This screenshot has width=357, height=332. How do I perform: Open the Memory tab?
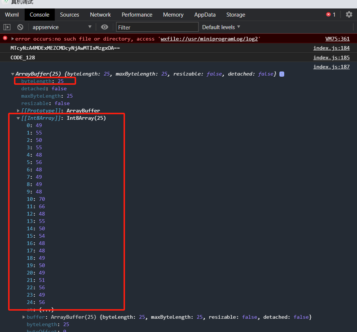(x=173, y=15)
